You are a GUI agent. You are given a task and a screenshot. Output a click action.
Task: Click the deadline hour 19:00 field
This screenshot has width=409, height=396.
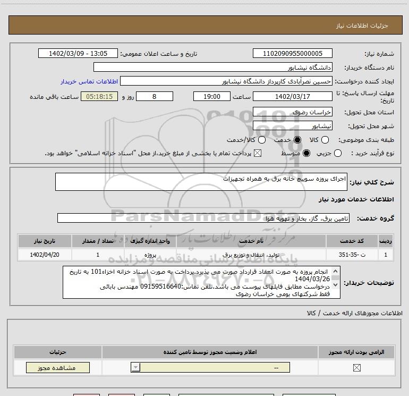(212, 96)
